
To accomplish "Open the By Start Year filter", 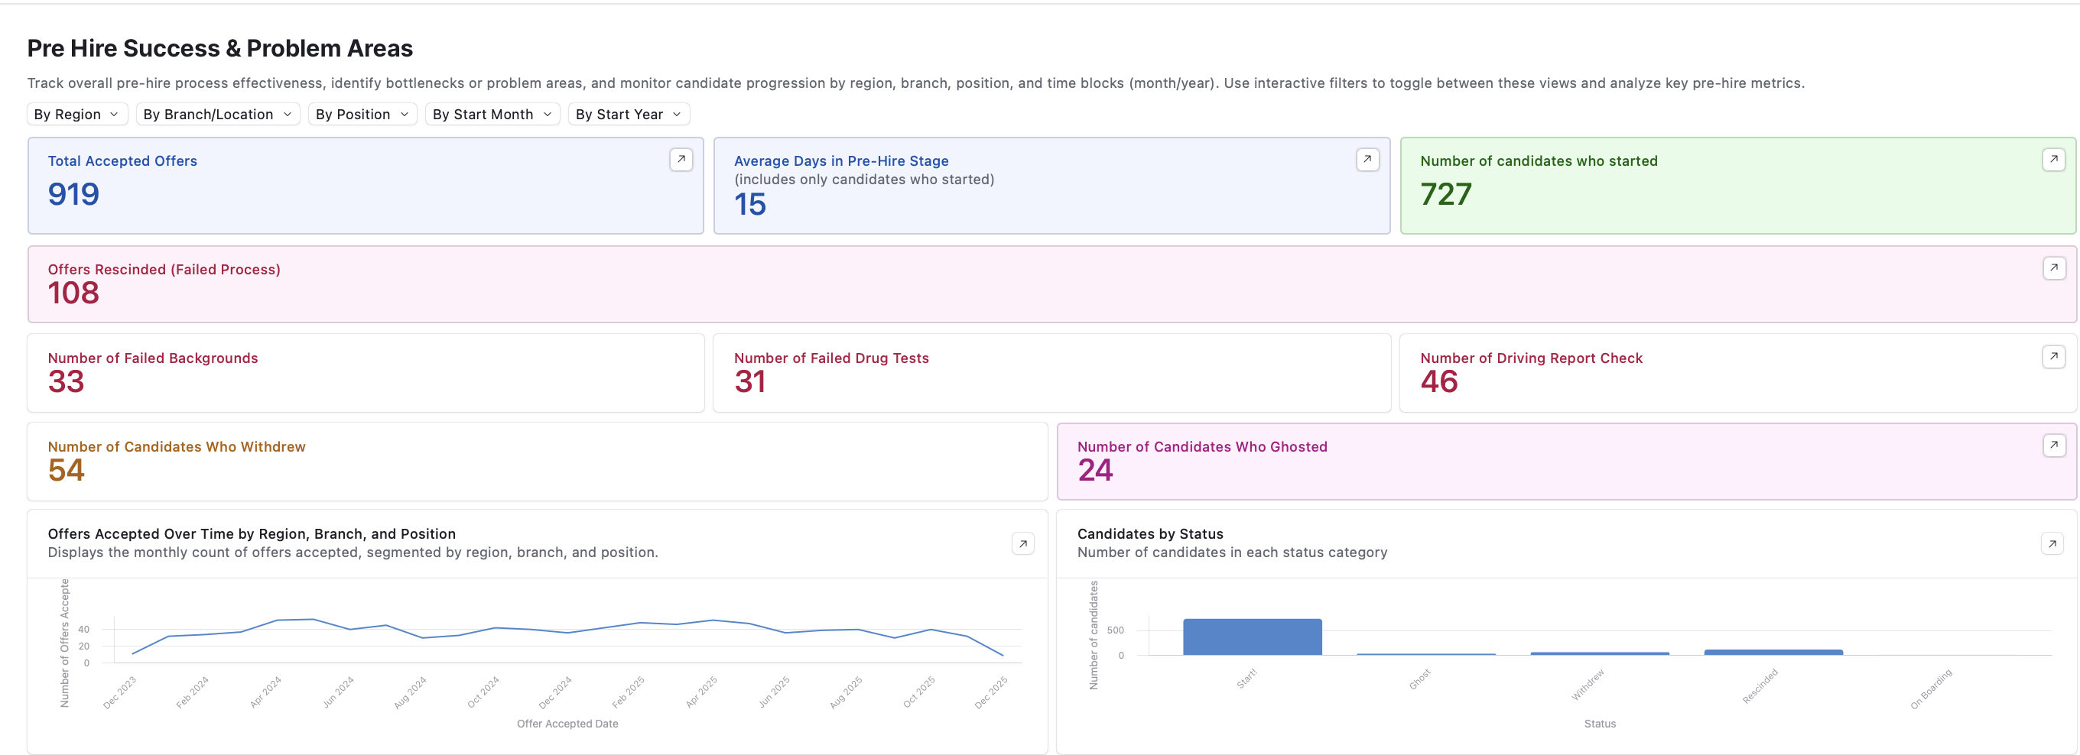I will [629, 115].
